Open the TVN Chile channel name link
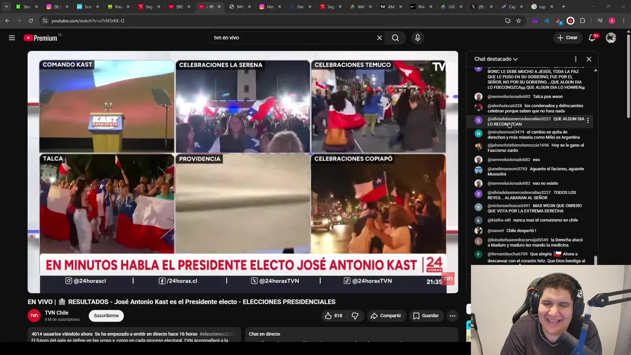The height and width of the screenshot is (355, 631). tap(57, 313)
